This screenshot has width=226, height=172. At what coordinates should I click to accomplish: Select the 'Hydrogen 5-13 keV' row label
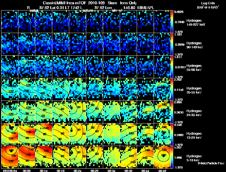pyautogui.click(x=194, y=158)
